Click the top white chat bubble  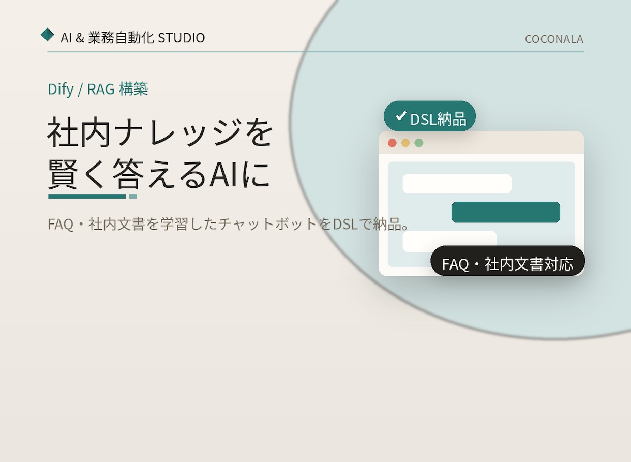[x=457, y=184]
